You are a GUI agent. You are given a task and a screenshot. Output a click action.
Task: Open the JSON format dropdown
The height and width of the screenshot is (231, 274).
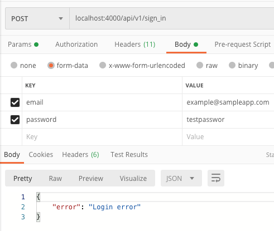pyautogui.click(x=181, y=178)
